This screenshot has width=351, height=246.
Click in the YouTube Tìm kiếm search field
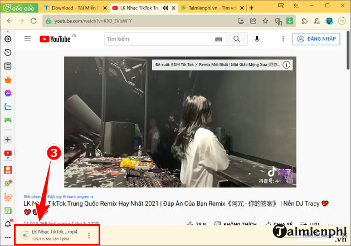point(159,39)
